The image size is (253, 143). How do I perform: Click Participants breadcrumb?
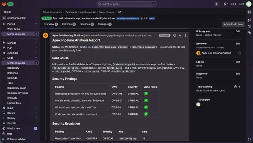pyautogui.click(x=71, y=12)
